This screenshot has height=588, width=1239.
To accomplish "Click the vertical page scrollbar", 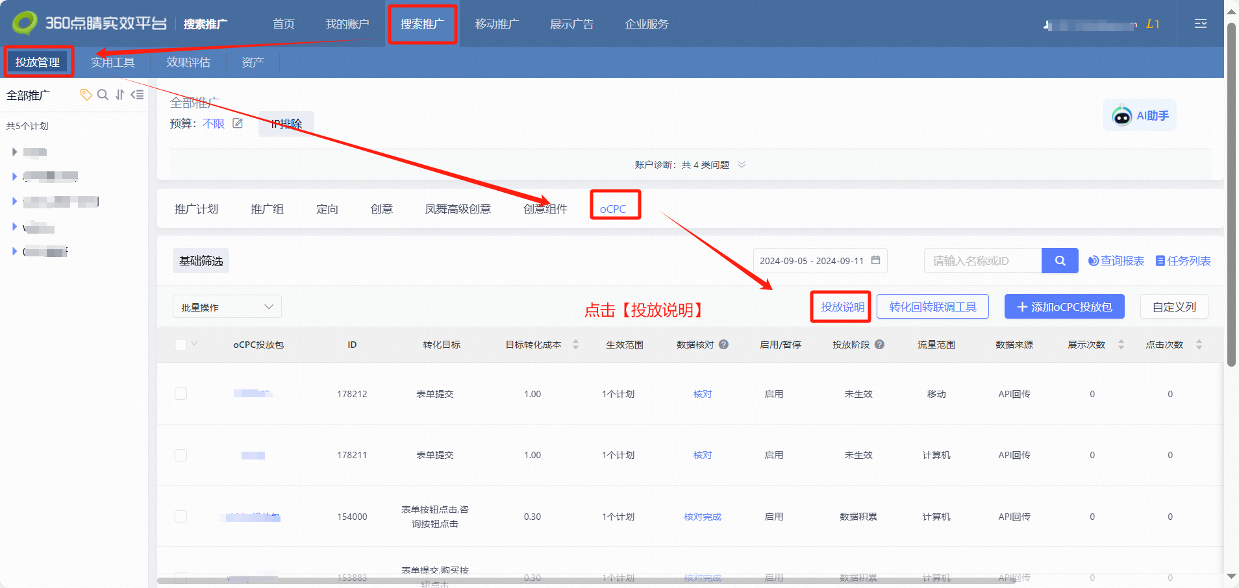I will 1231,195.
